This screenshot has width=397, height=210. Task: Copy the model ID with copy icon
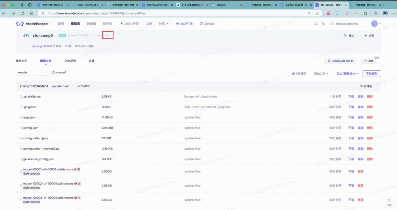(x=107, y=35)
